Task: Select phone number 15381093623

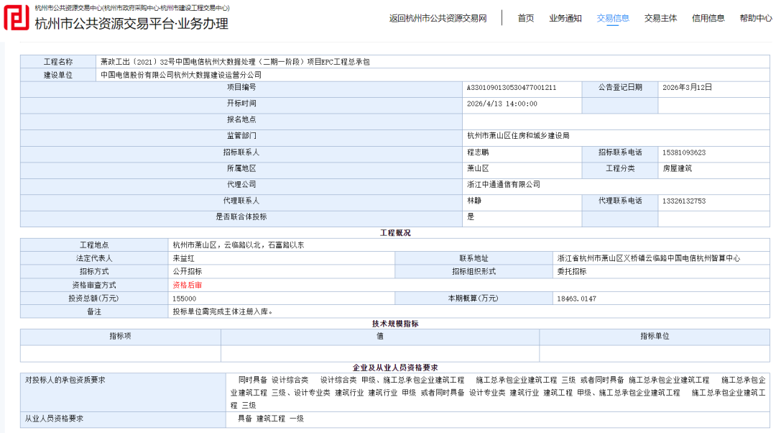Action: tap(684, 152)
